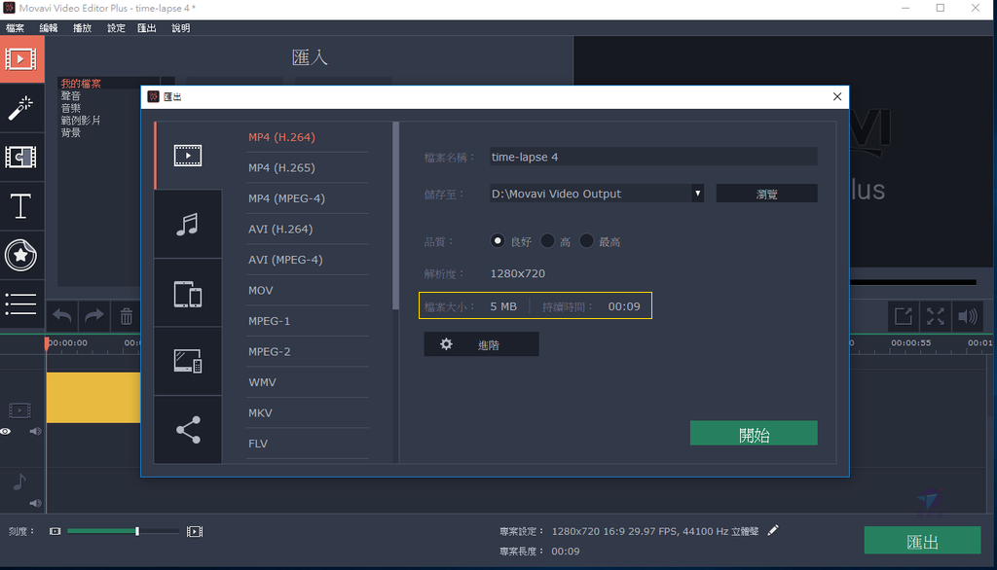Viewport: 997px width, 570px height.
Task: Select the 高 quality radio button
Action: [547, 241]
